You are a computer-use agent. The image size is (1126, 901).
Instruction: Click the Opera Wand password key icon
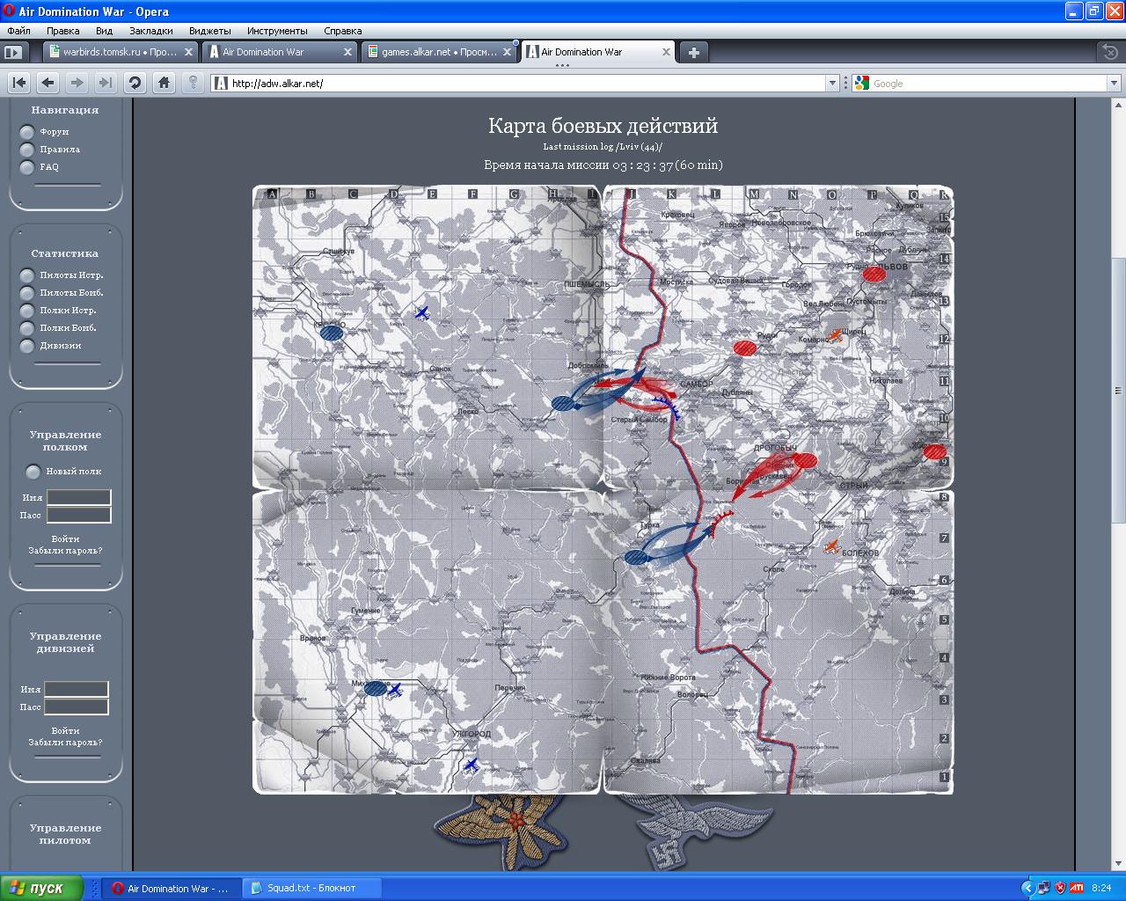(193, 83)
